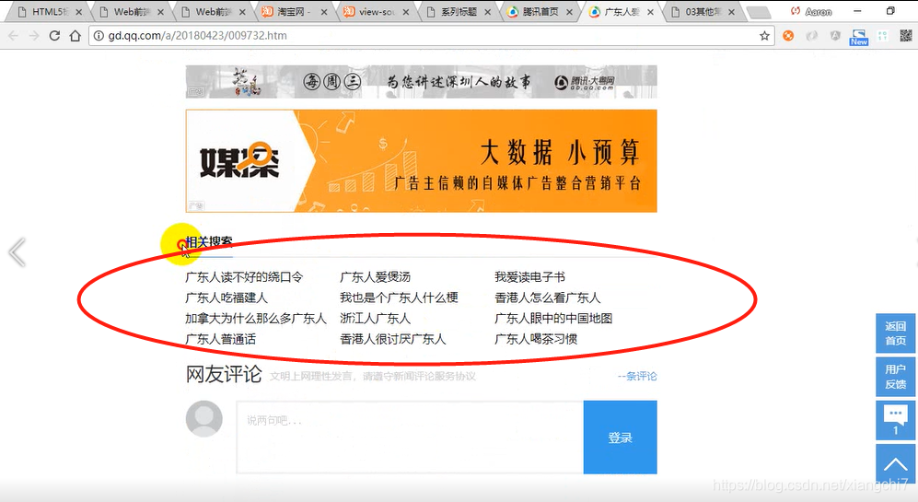This screenshot has width=918, height=502.
Task: Open link 我爱读电子书
Action: tap(529, 277)
